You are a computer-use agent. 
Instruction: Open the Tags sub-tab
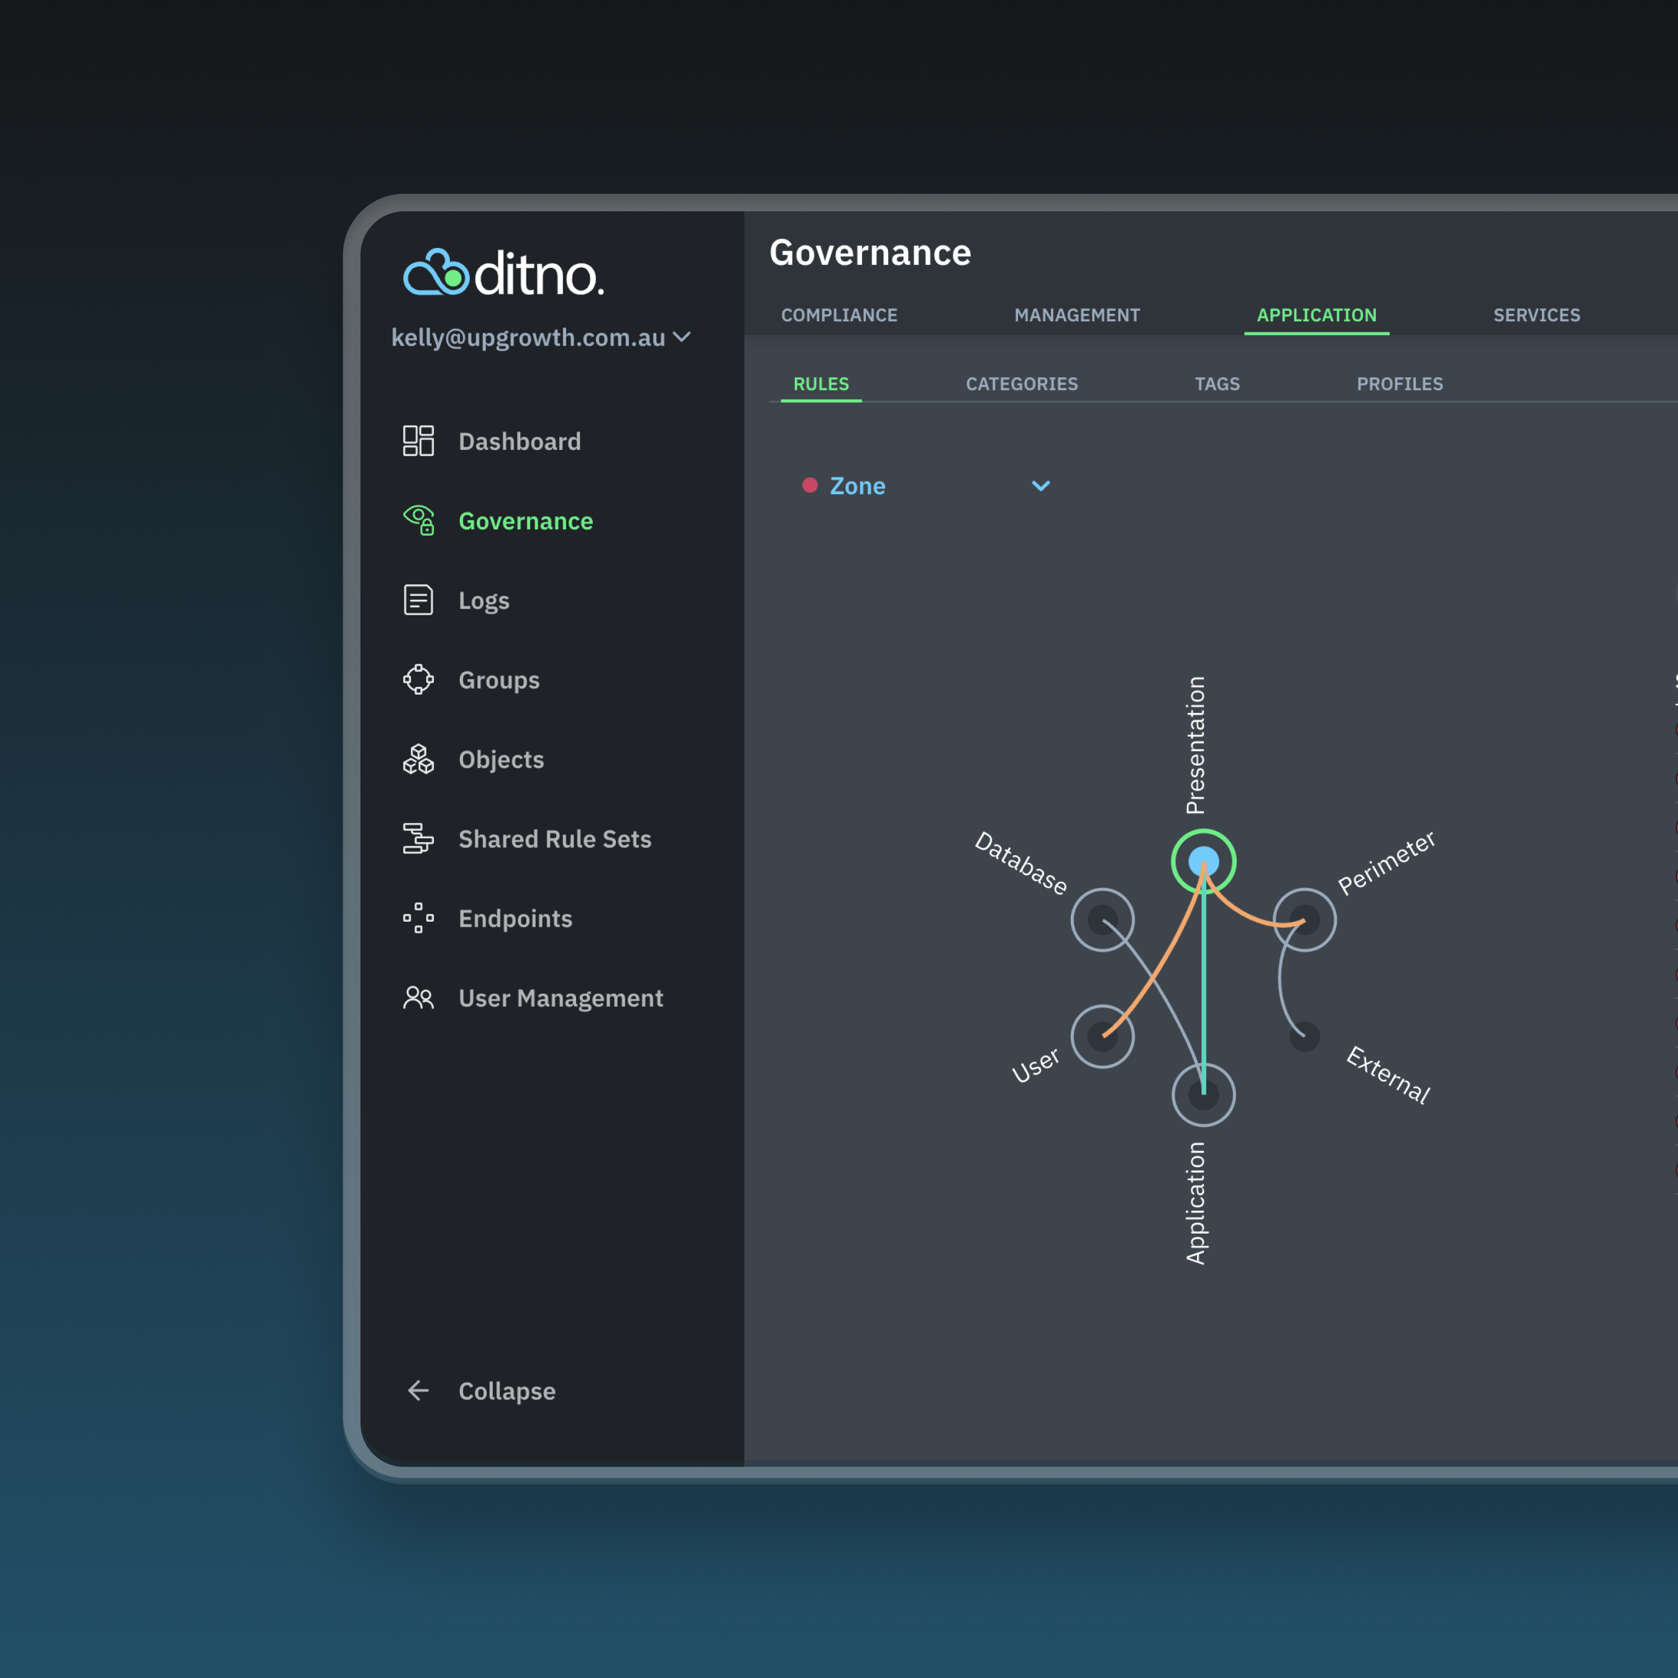(1217, 384)
